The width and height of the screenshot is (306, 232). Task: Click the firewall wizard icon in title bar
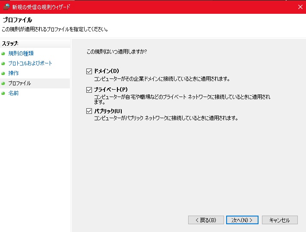pyautogui.click(x=6, y=7)
